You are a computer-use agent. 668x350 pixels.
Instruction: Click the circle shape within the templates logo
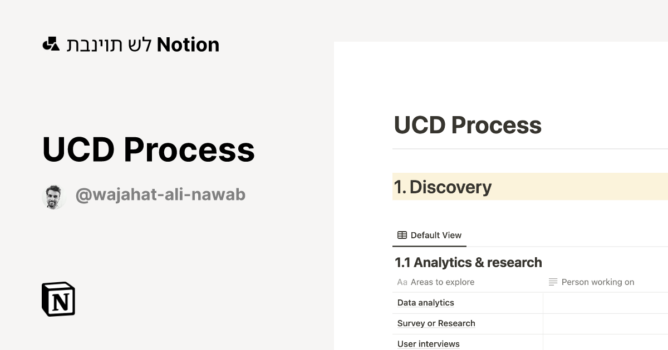pos(47,46)
